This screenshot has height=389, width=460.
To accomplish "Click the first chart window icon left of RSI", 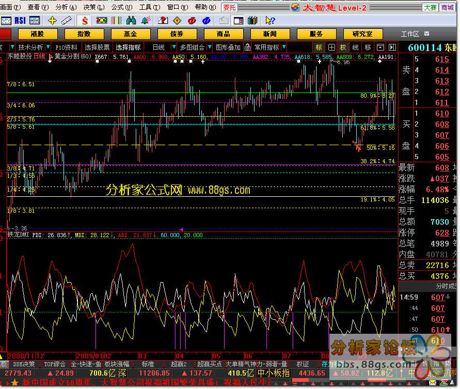I will click(6, 20).
